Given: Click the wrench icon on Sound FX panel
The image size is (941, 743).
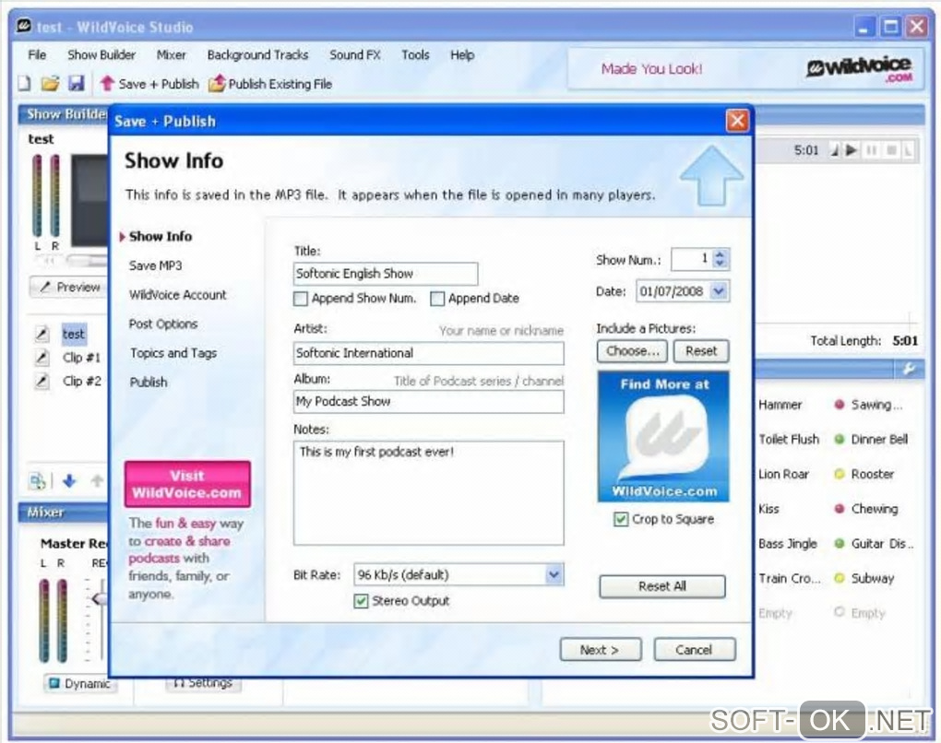Looking at the screenshot, I should pos(909,370).
